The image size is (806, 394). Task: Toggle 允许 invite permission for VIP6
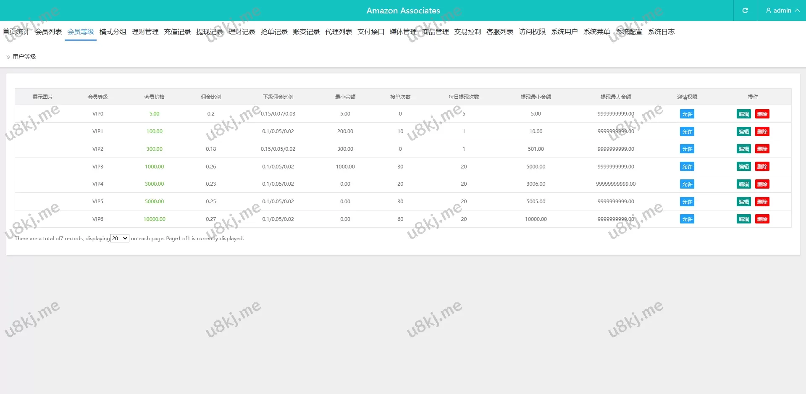[687, 219]
